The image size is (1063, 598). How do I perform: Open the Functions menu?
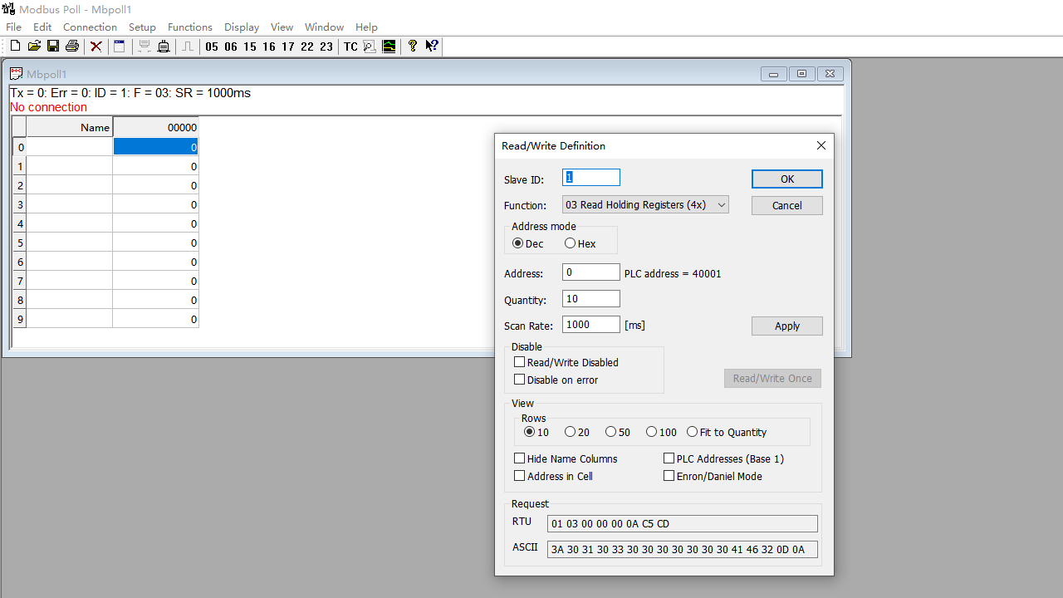pos(189,27)
